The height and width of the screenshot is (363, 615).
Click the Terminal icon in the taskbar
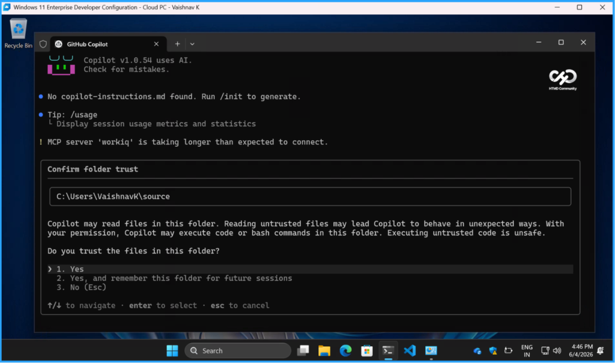click(x=388, y=350)
